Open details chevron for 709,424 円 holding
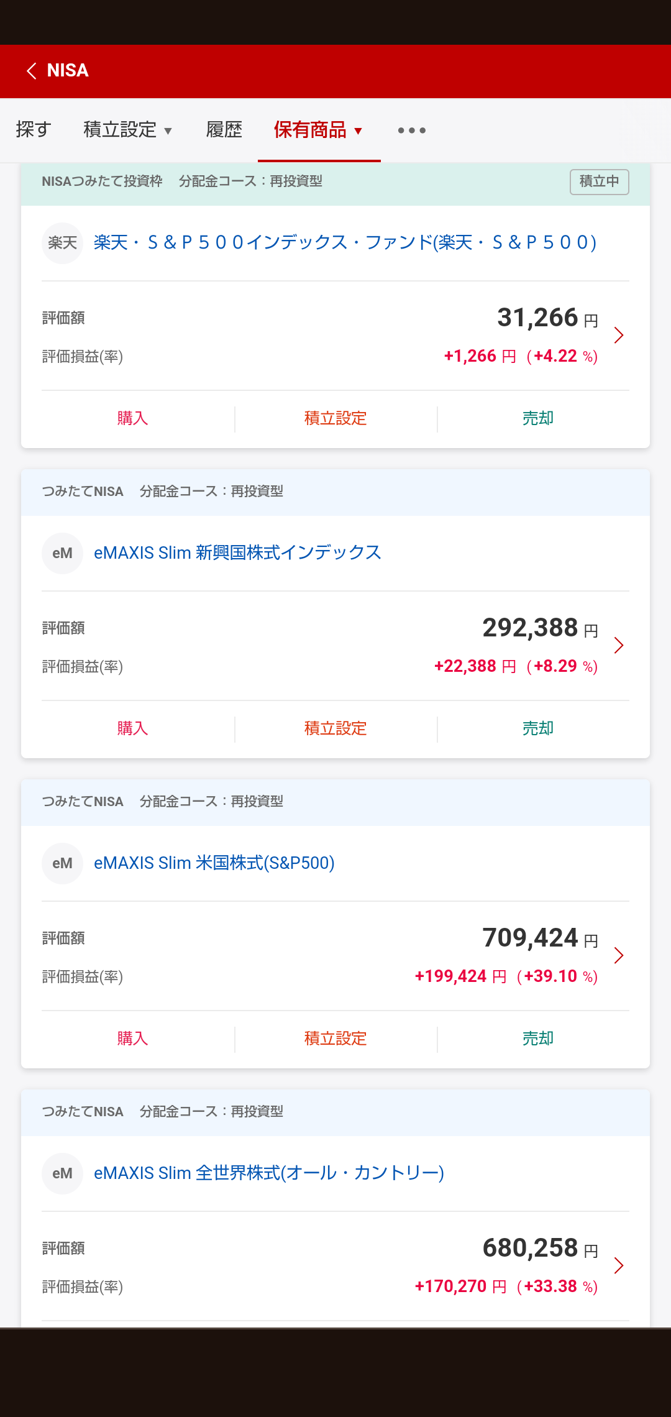 click(618, 956)
